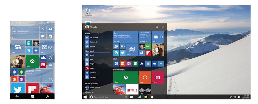Open the Recycle Bin on the desktop

88,12
